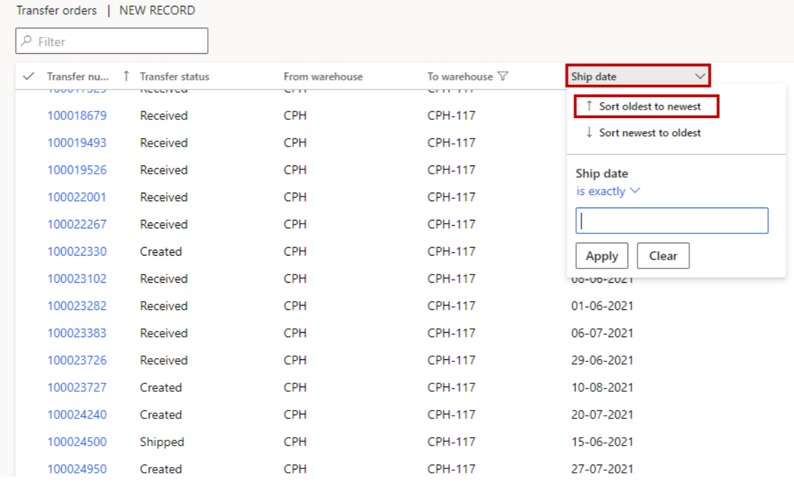
Task: Expand the Ship date column dropdown chevron
Action: [x=700, y=77]
